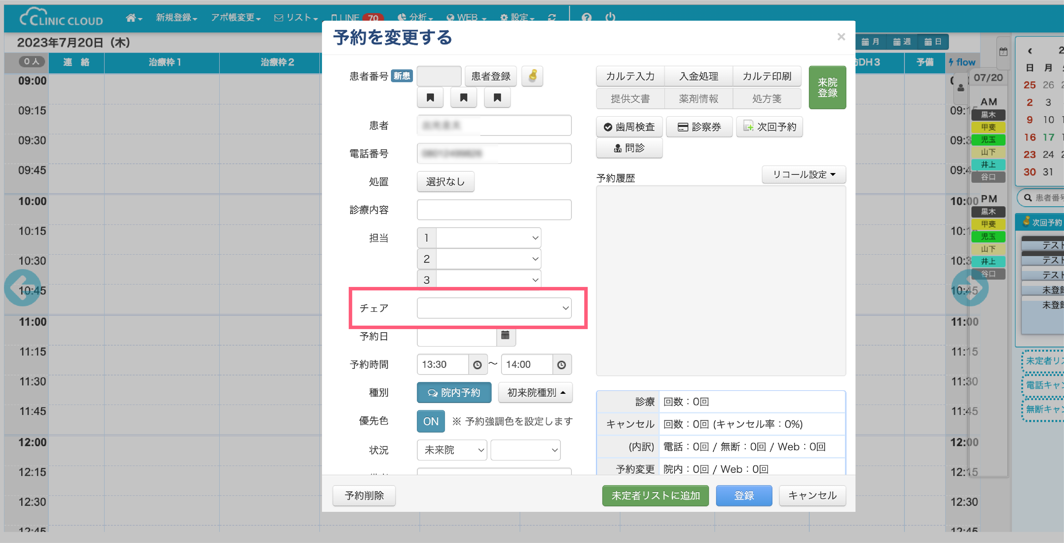Click the 未定者リストに追加 button
The width and height of the screenshot is (1064, 543).
[655, 495]
